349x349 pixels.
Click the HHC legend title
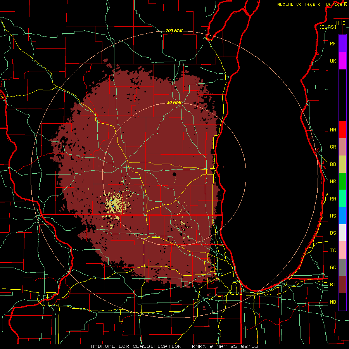coord(340,23)
